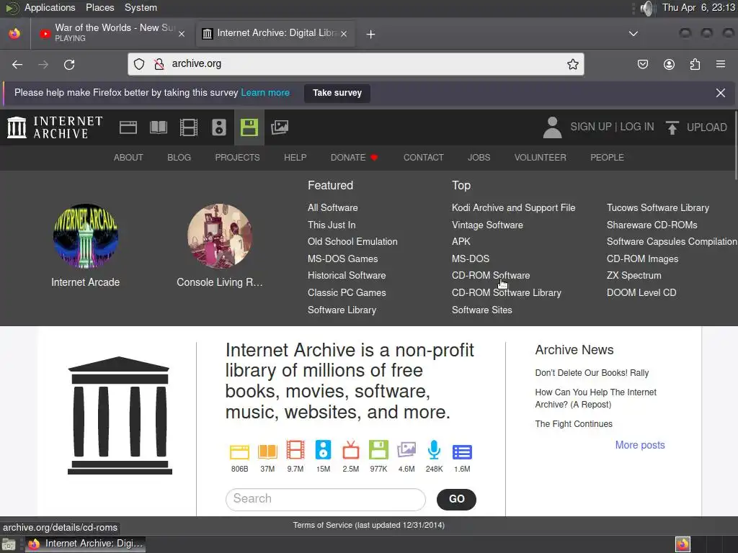Click the insecure connection padlock icon

[x=159, y=64]
